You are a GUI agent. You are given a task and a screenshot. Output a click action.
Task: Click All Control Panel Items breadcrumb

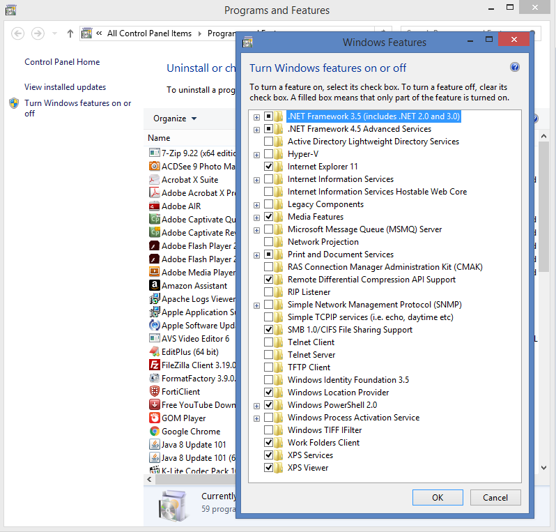click(149, 33)
